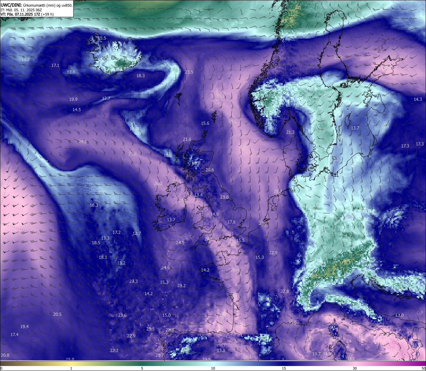Click the 25.5 value label
The width and height of the screenshot is (426, 371).
(x=150, y=329)
